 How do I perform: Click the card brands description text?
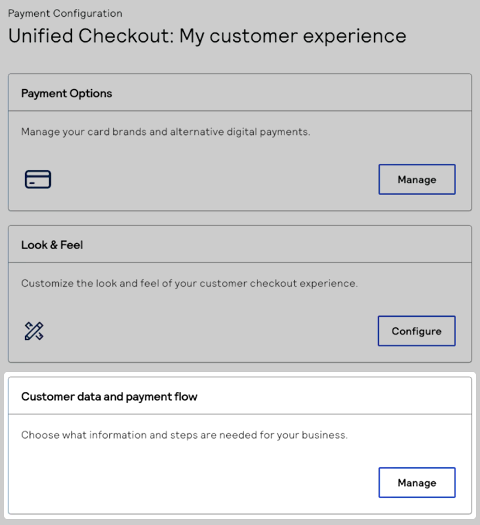[x=166, y=131]
